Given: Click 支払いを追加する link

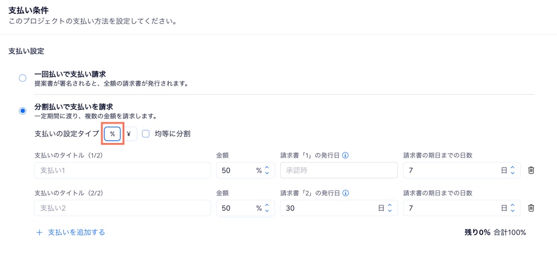Looking at the screenshot, I should pyautogui.click(x=76, y=233).
